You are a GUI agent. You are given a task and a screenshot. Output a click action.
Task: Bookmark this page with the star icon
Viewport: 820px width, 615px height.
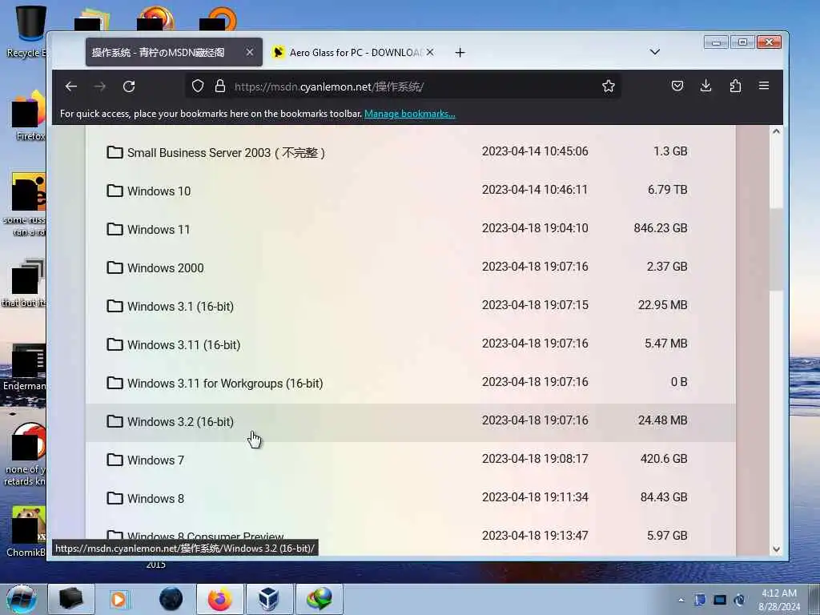click(x=609, y=86)
